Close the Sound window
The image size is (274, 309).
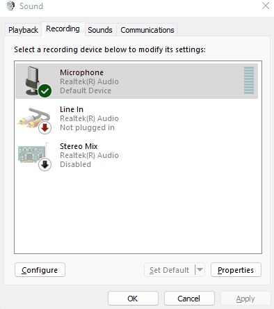pos(266,6)
